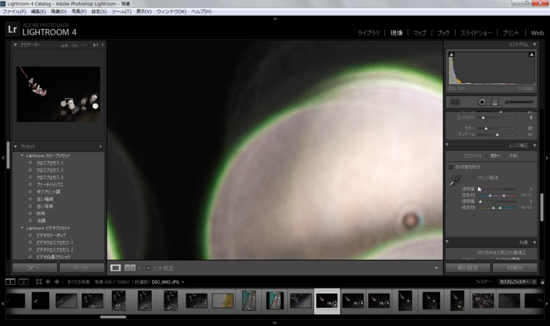Click the Lr identity plate logo
The height and width of the screenshot is (326, 550).
tap(12, 29)
